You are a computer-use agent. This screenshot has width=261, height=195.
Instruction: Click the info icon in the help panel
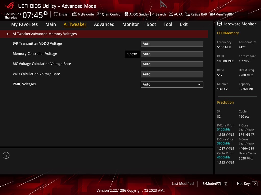6,155
